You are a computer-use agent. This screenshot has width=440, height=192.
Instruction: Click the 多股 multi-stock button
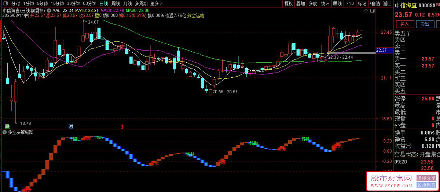tap(313, 3)
